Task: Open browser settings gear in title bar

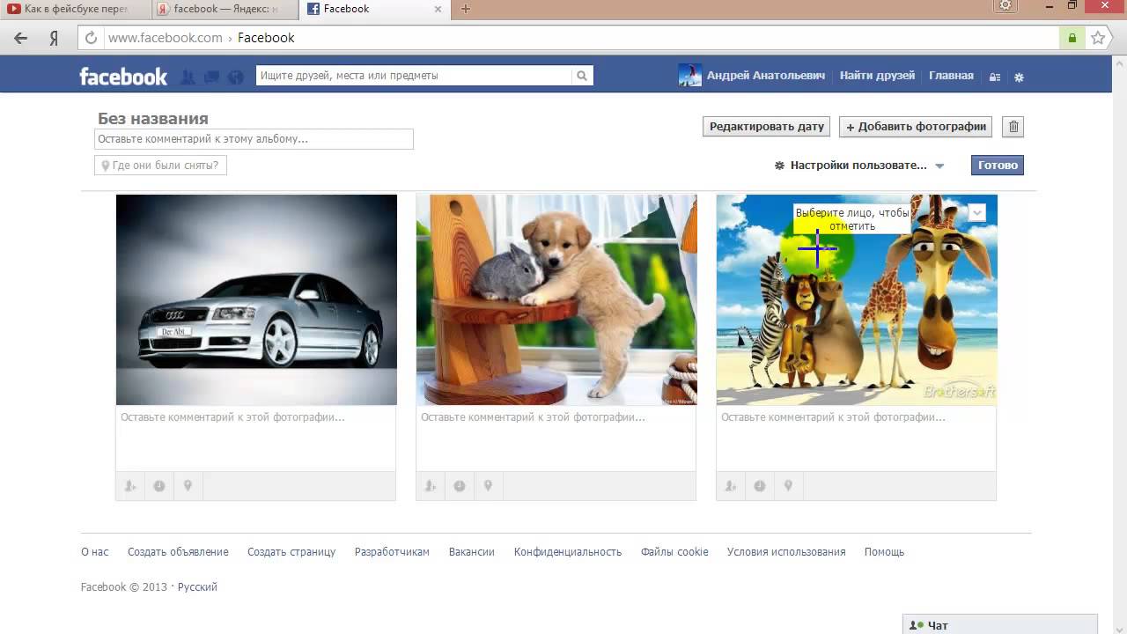Action: [1005, 6]
